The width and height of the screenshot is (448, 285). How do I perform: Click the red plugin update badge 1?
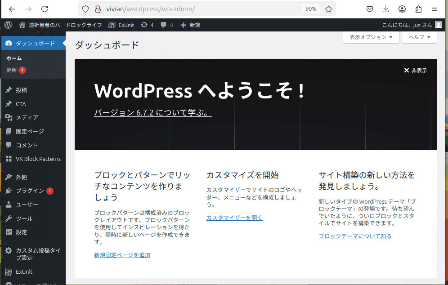pos(50,191)
